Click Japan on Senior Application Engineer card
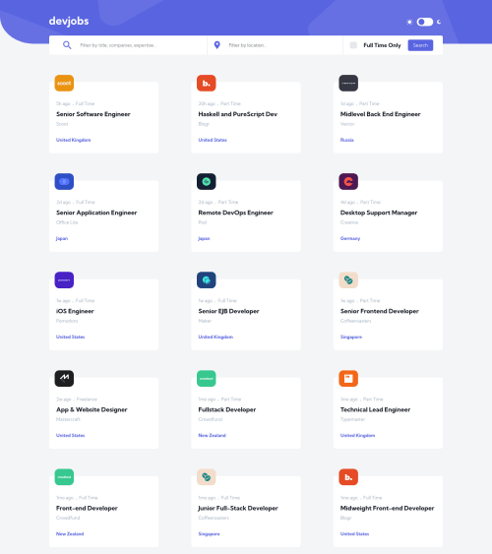The width and height of the screenshot is (492, 554). coord(62,238)
